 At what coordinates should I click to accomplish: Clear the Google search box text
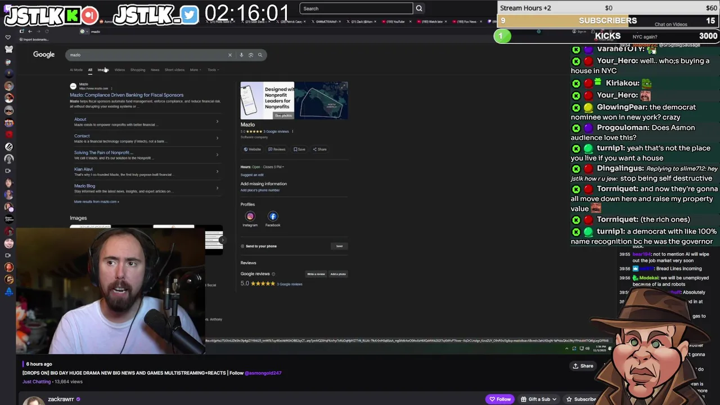pos(229,55)
